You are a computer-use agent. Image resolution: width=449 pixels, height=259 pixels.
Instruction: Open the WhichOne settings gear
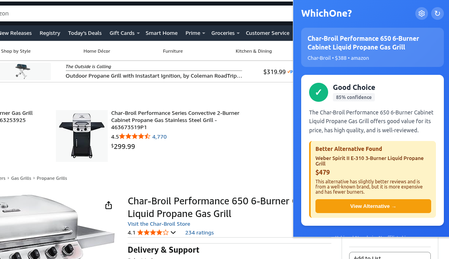pyautogui.click(x=422, y=13)
